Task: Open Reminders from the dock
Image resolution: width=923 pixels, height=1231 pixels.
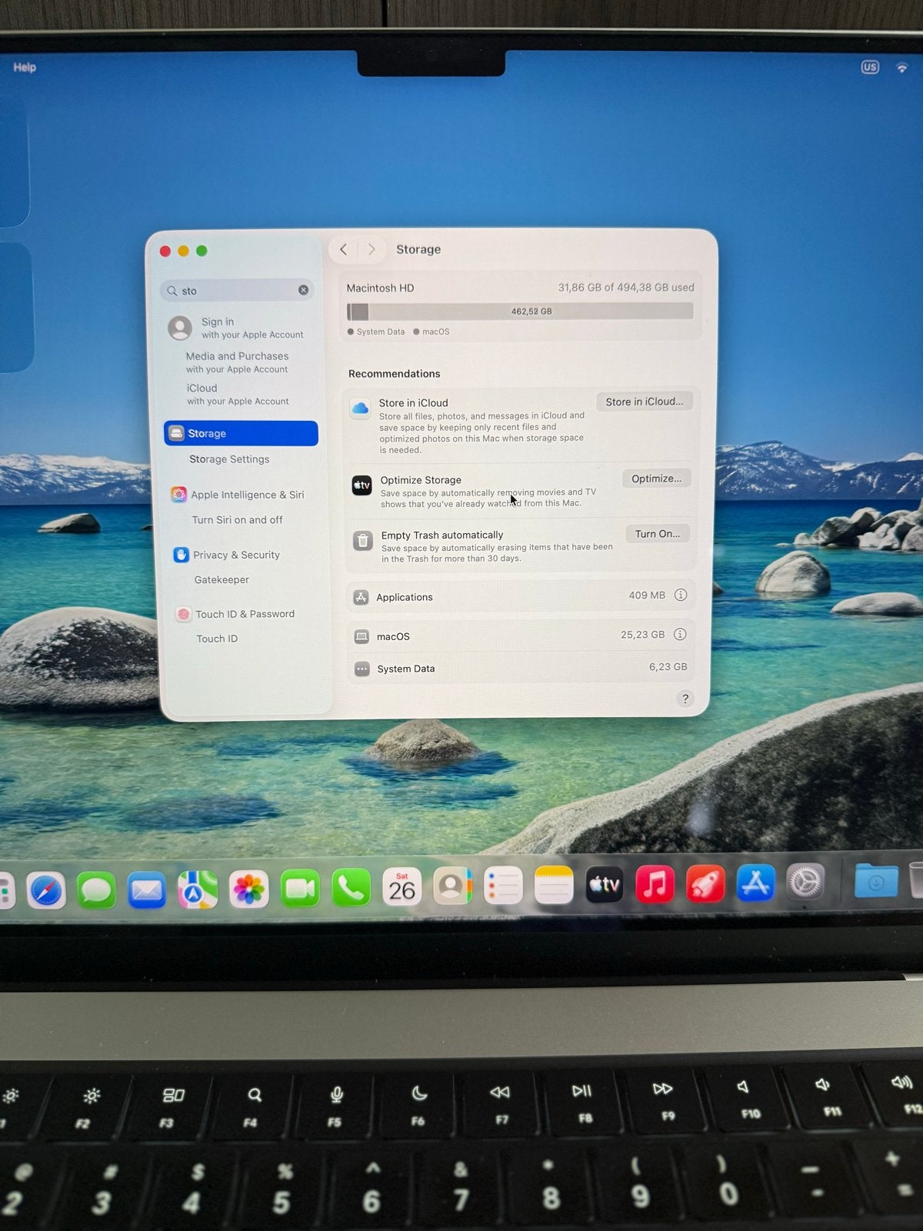Action: pos(503,886)
